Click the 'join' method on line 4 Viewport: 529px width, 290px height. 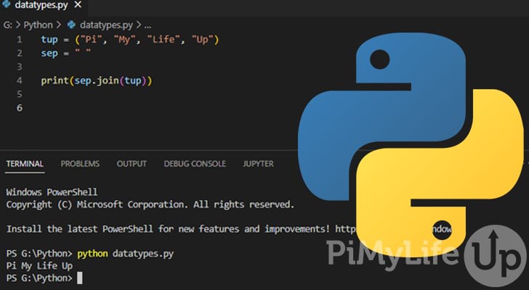tap(108, 81)
